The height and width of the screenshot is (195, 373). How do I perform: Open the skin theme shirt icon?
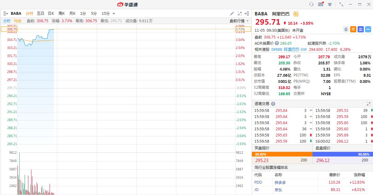coord(330,4)
